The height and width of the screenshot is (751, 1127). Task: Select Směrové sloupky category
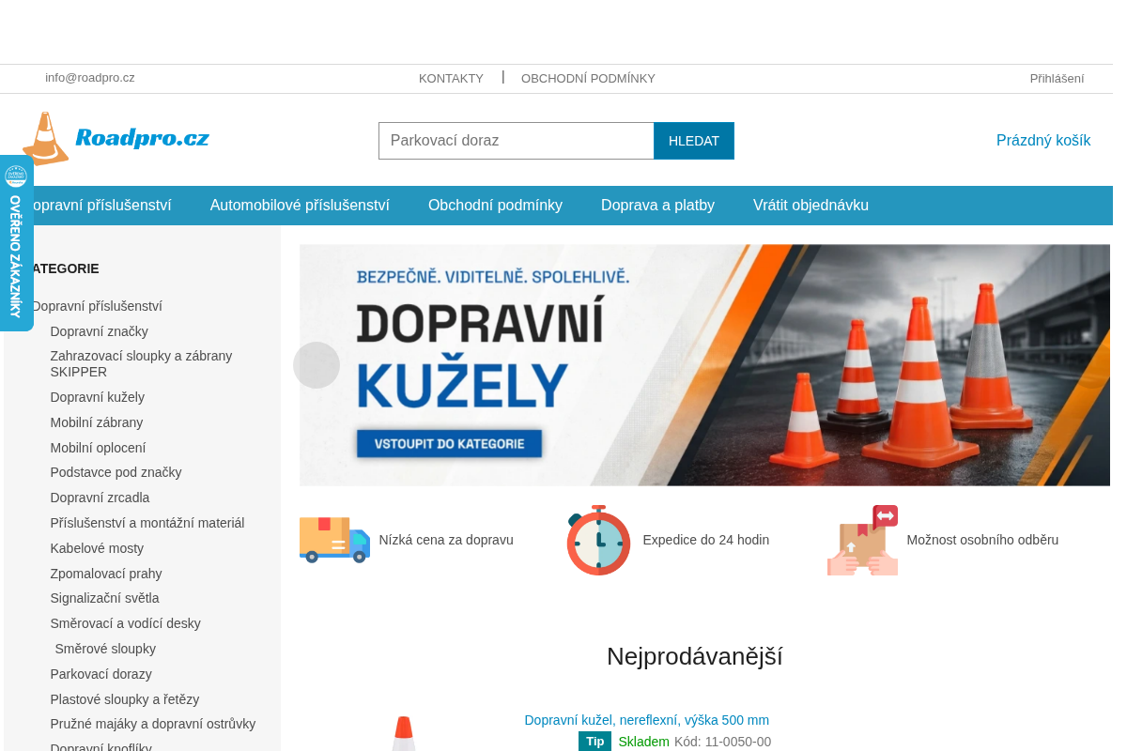click(x=105, y=649)
